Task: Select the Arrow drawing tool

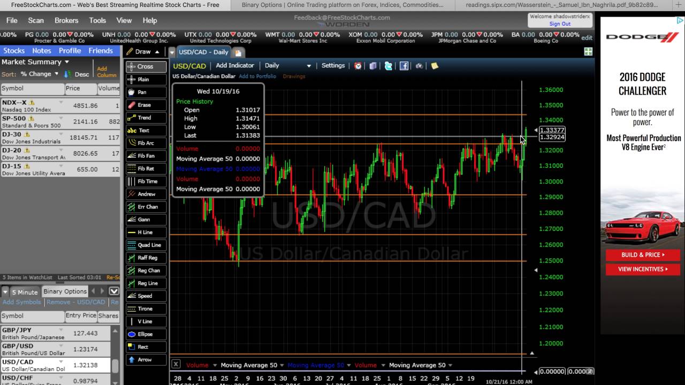Action: (x=146, y=360)
